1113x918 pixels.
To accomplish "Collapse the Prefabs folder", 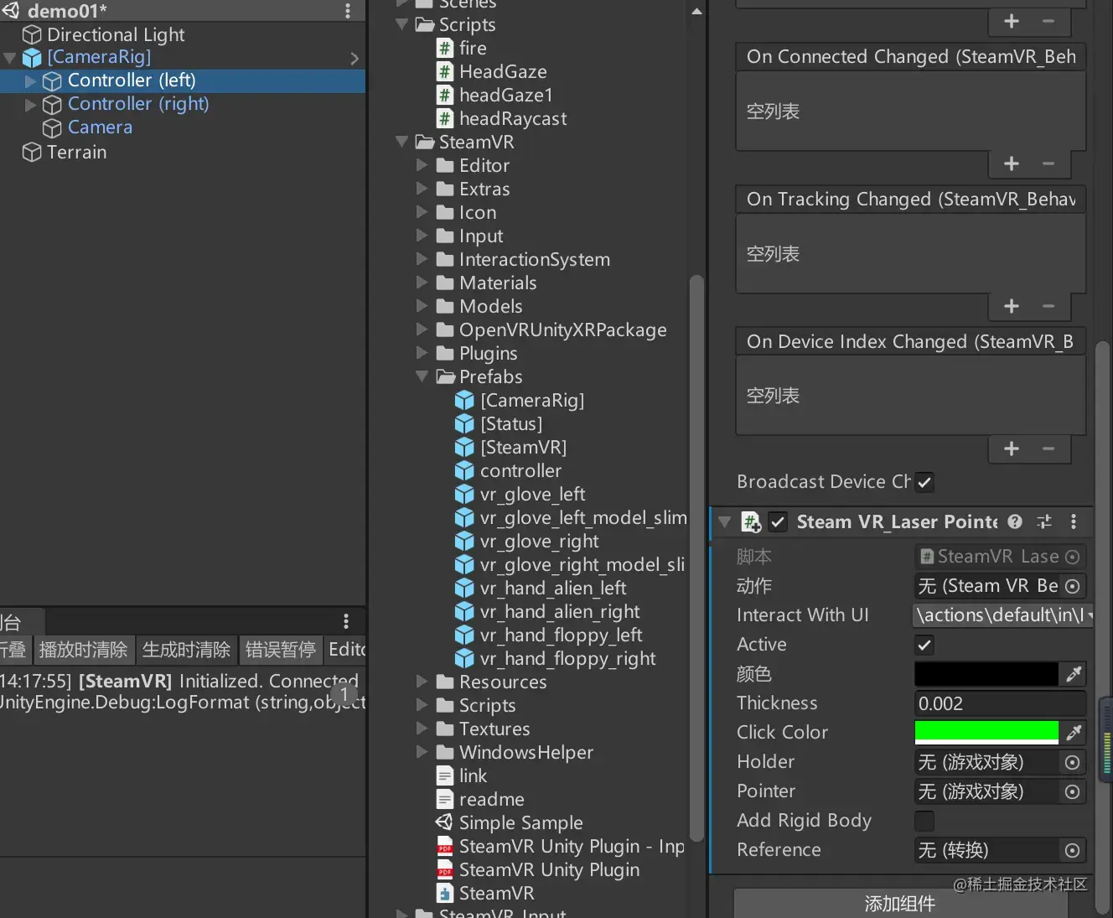I will pos(422,376).
